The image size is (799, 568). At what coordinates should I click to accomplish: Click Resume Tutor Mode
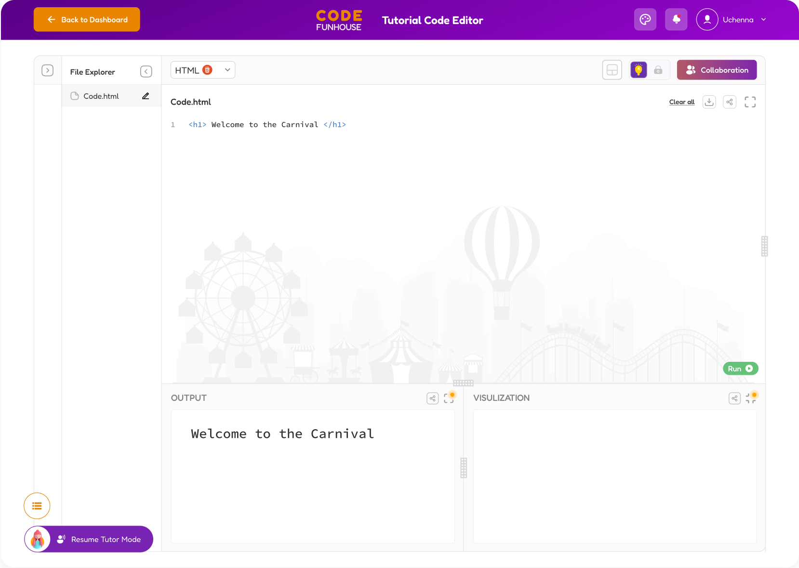(x=89, y=539)
